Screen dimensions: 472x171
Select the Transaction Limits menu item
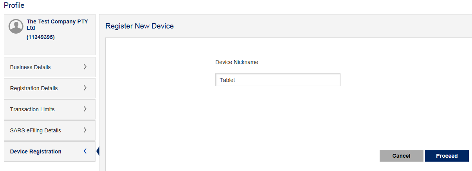pos(32,109)
